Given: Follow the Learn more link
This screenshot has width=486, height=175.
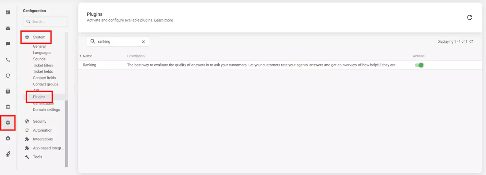Looking at the screenshot, I should pyautogui.click(x=163, y=20).
